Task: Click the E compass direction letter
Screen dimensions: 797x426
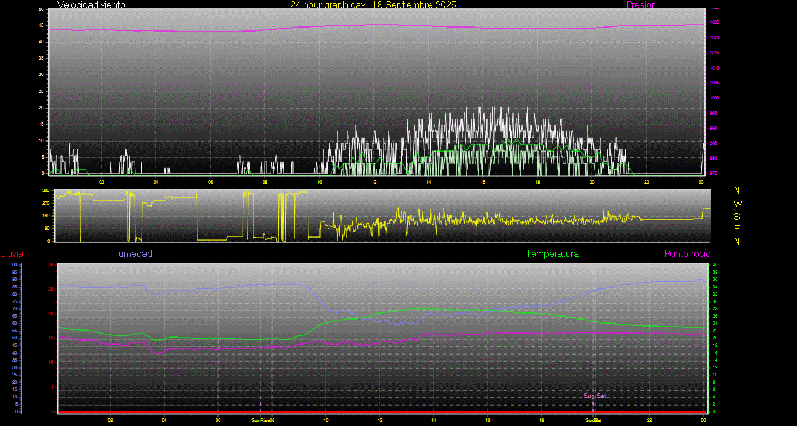Action: point(737,229)
